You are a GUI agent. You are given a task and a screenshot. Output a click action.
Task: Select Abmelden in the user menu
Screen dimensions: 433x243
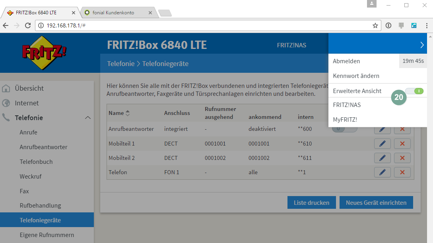point(346,61)
